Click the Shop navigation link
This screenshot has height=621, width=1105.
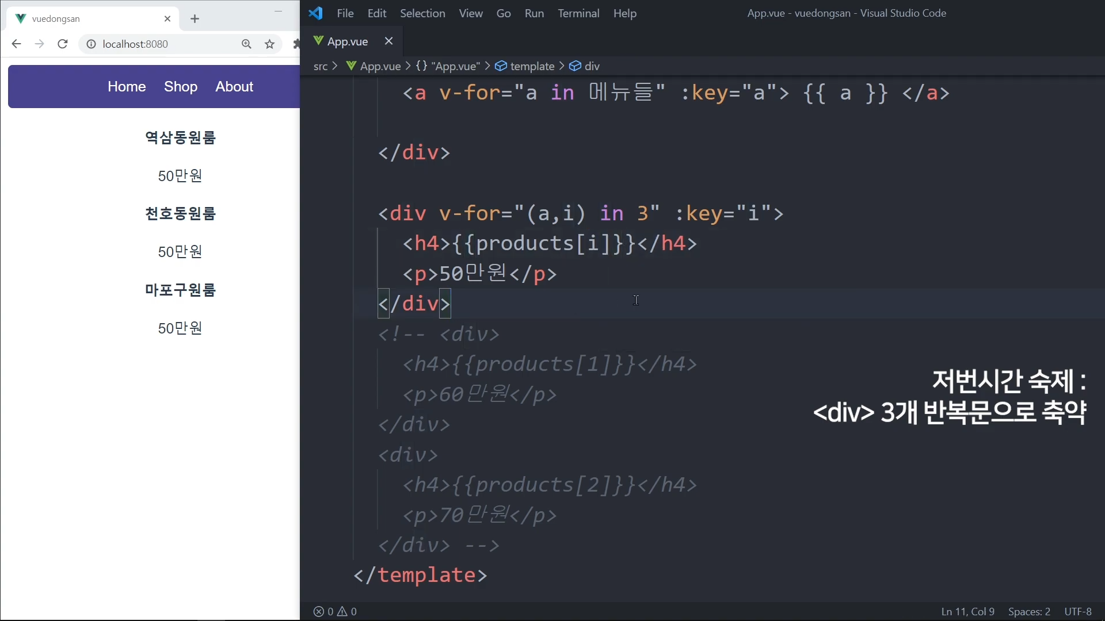coord(180,87)
